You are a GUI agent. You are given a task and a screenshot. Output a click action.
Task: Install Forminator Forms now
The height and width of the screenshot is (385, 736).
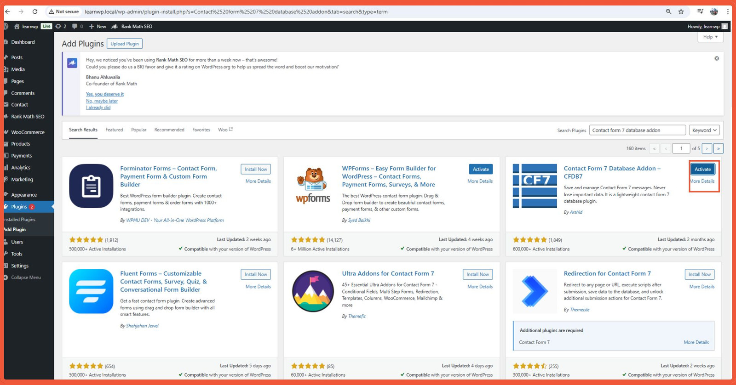click(256, 169)
